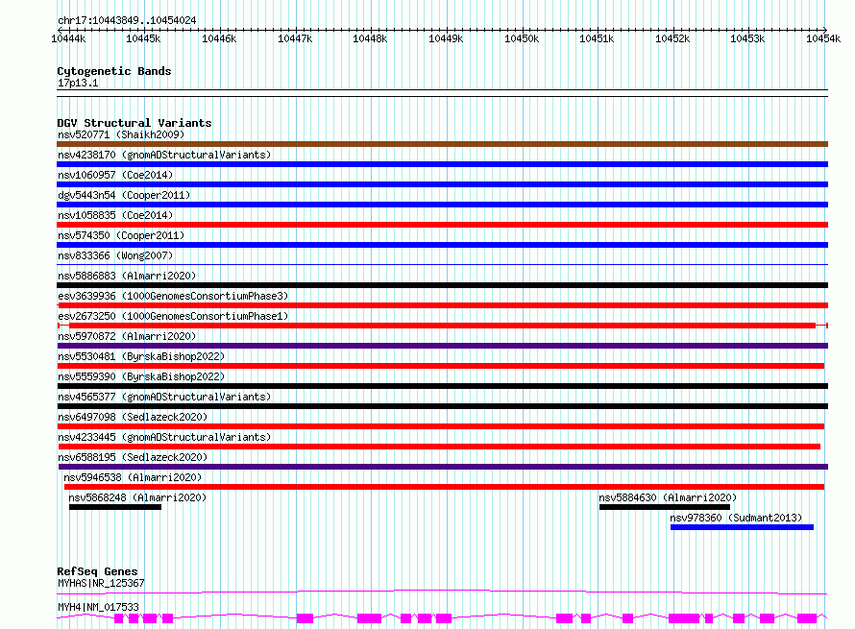855x629 pixels.
Task: Click the nsv574350 (Cooper2011) label
Action: (121, 235)
